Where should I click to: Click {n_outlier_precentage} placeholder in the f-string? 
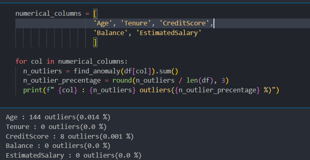[x=217, y=90]
